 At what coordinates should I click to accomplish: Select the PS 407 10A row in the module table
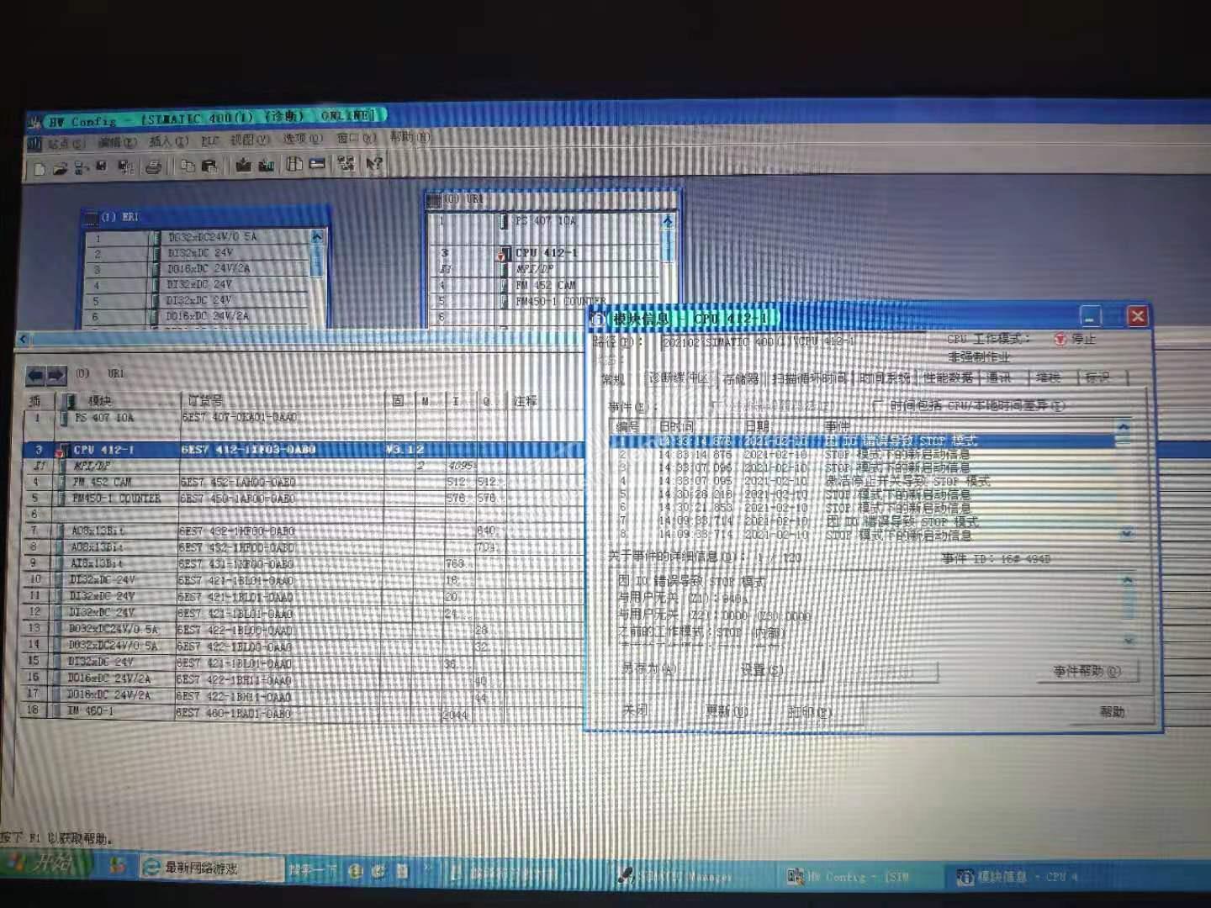303,417
